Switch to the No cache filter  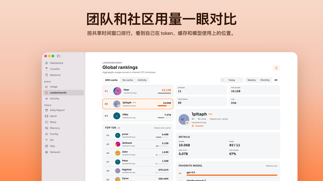(128, 80)
